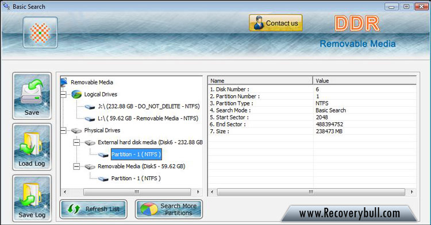The height and width of the screenshot is (225, 431).
Task: Open the Load Log button
Action: [32, 147]
